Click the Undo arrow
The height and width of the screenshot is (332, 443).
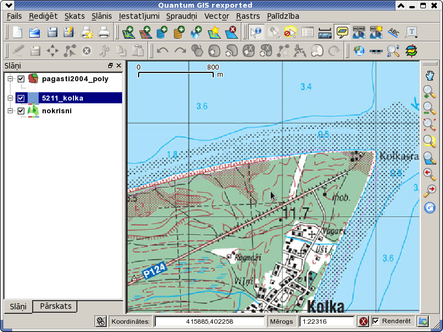click(x=162, y=51)
